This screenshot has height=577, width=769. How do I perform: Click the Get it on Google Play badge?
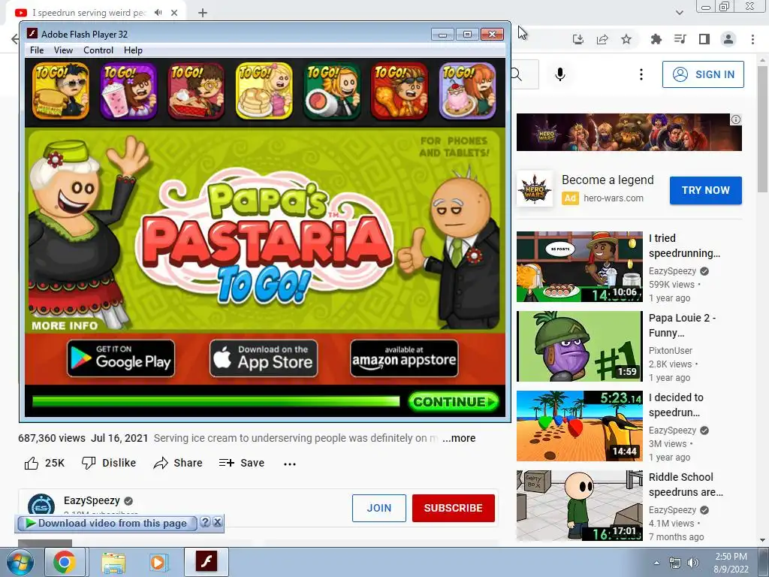[x=121, y=358]
